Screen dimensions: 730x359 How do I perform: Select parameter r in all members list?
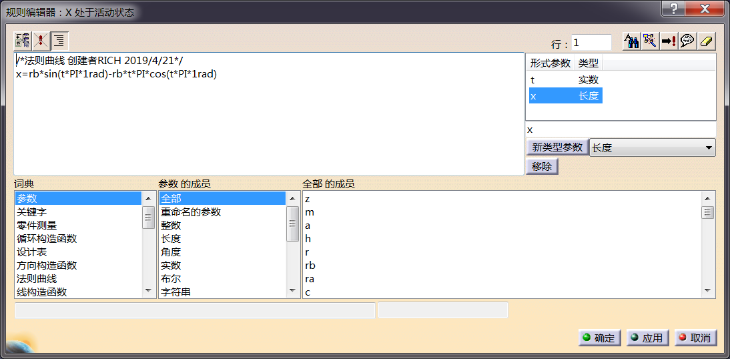point(502,252)
